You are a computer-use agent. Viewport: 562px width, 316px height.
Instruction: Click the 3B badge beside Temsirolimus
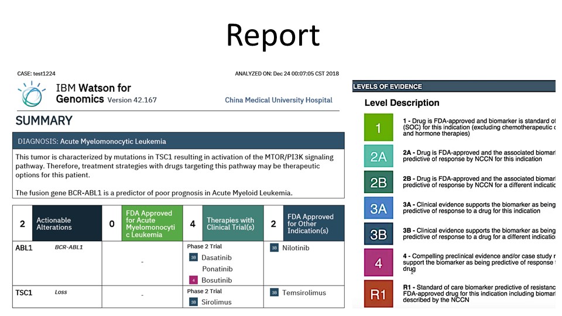274,293
